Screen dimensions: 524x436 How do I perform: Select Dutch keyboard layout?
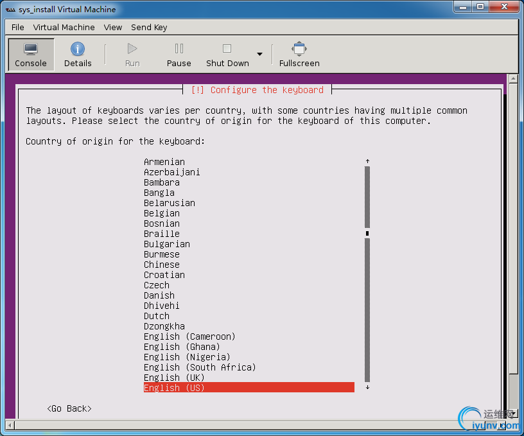click(157, 316)
